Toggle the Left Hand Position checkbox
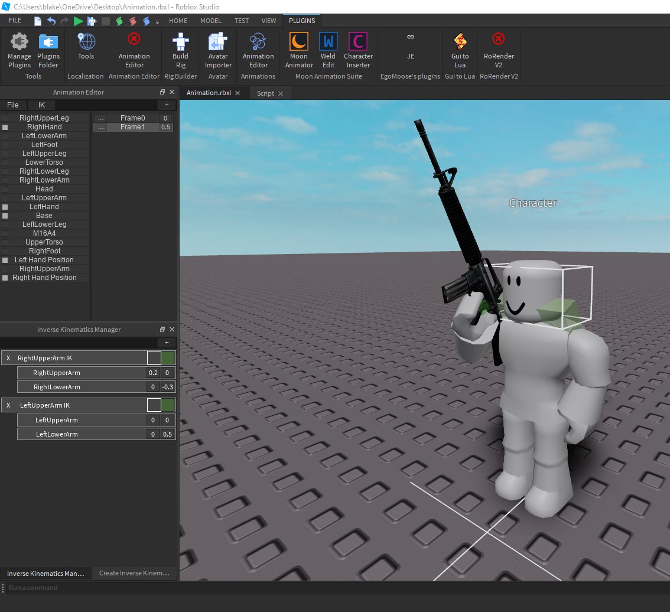This screenshot has height=612, width=670. (x=5, y=261)
